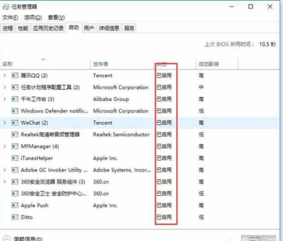This screenshot has width=283, height=241.
Task: Expand the 腾讯QQ (2) group
Action: click(x=5, y=76)
